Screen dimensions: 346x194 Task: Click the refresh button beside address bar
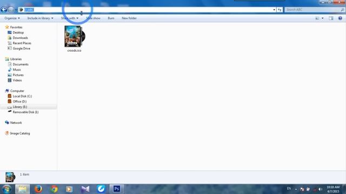[x=280, y=10]
